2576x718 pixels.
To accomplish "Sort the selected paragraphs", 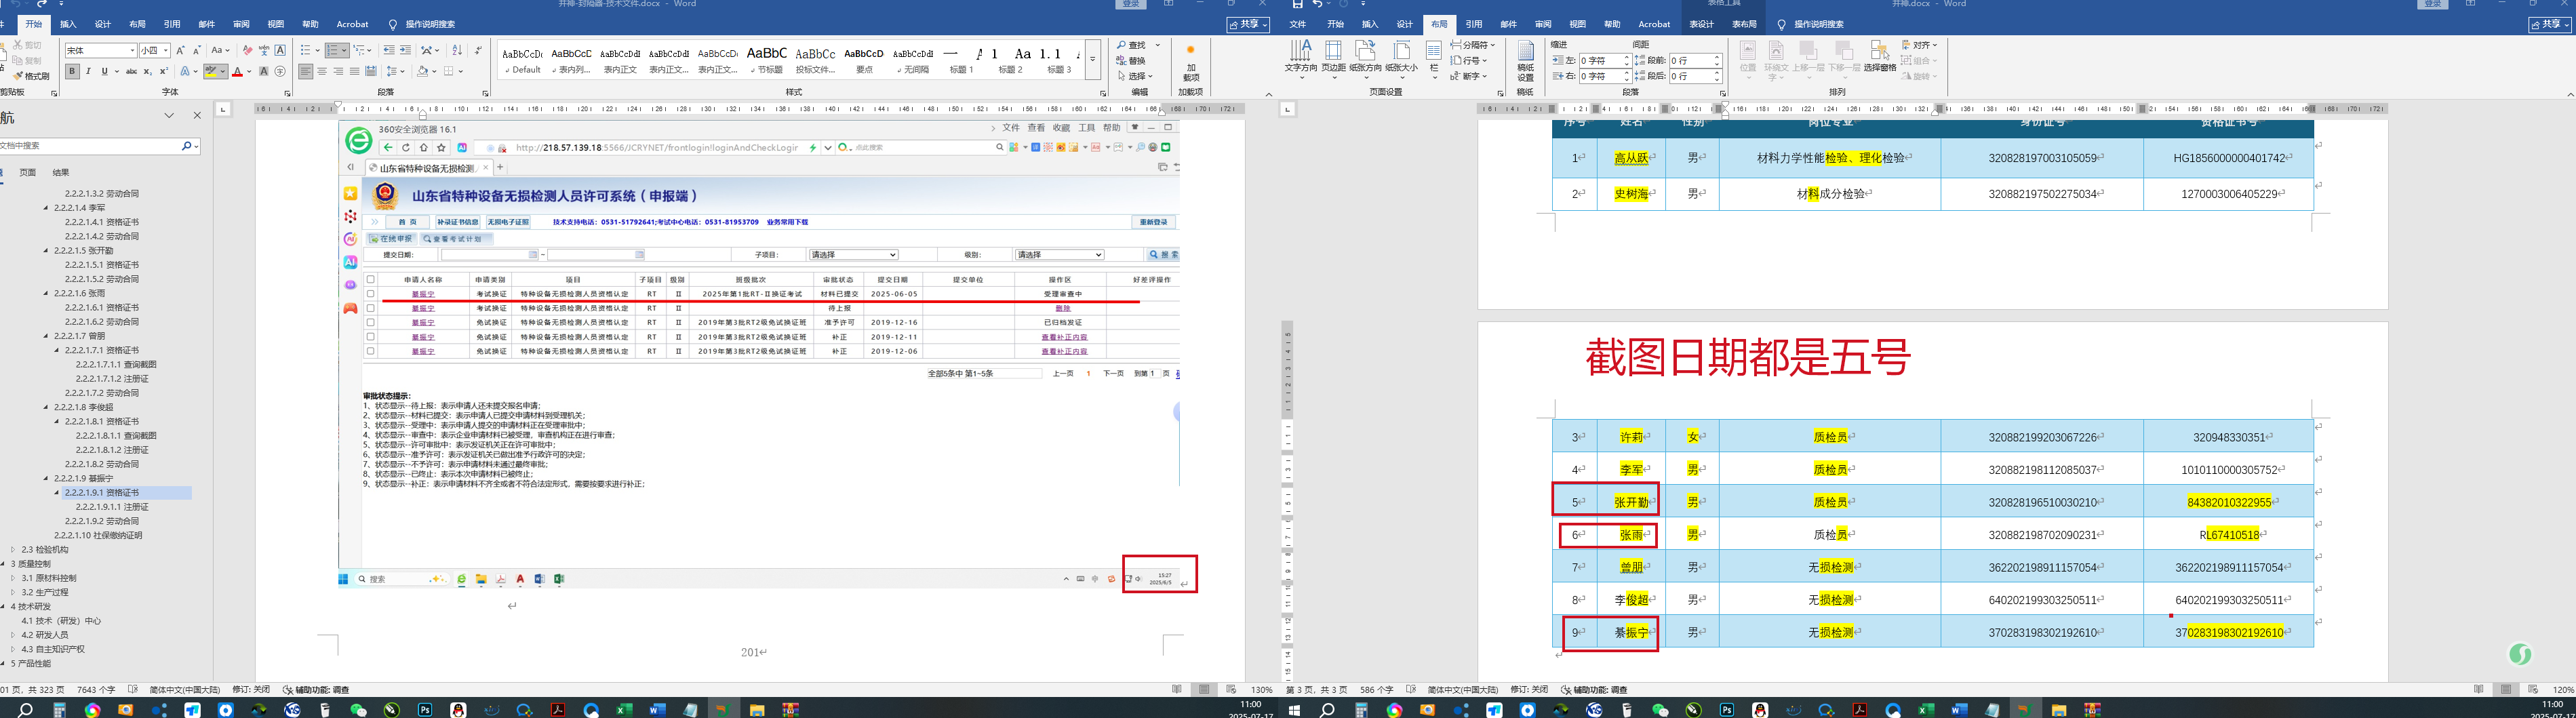I will 458,50.
